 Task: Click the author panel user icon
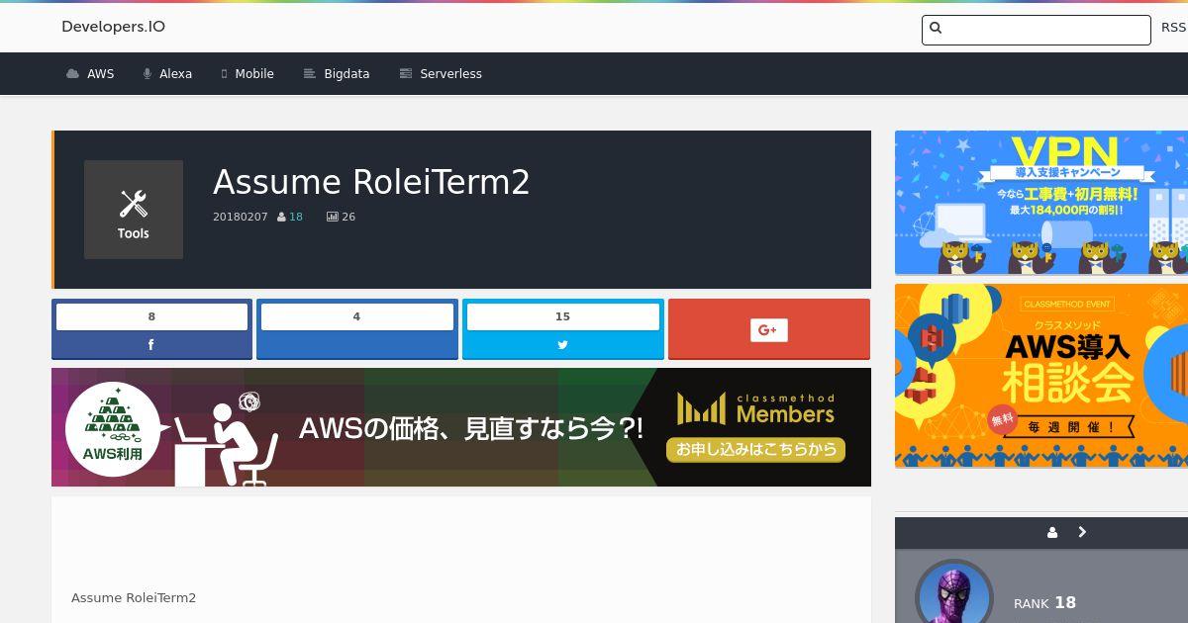click(x=1052, y=532)
